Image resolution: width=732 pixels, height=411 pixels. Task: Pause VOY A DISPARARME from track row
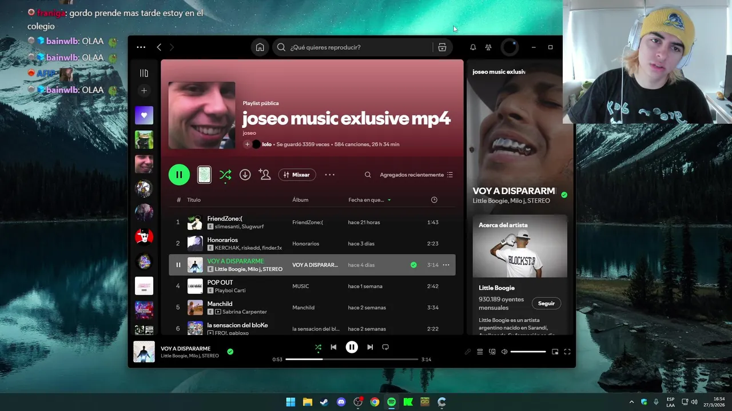[178, 265]
